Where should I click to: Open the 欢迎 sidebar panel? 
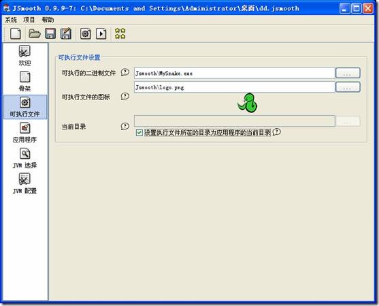24,56
